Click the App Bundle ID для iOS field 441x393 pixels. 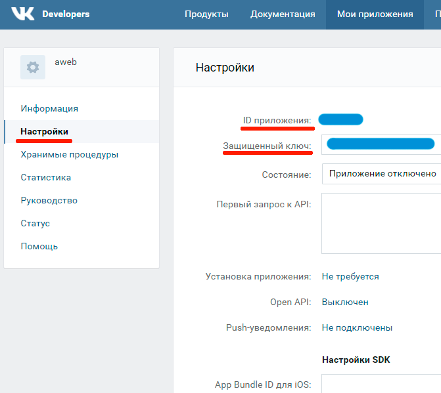(x=381, y=383)
